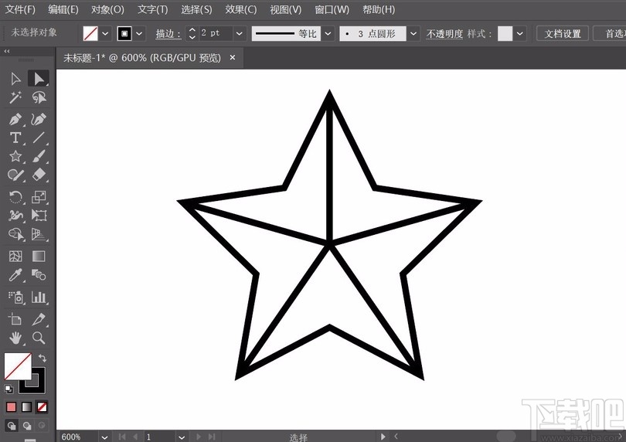Click the toolbox fill swatch
The height and width of the screenshot is (442, 626).
(x=18, y=366)
